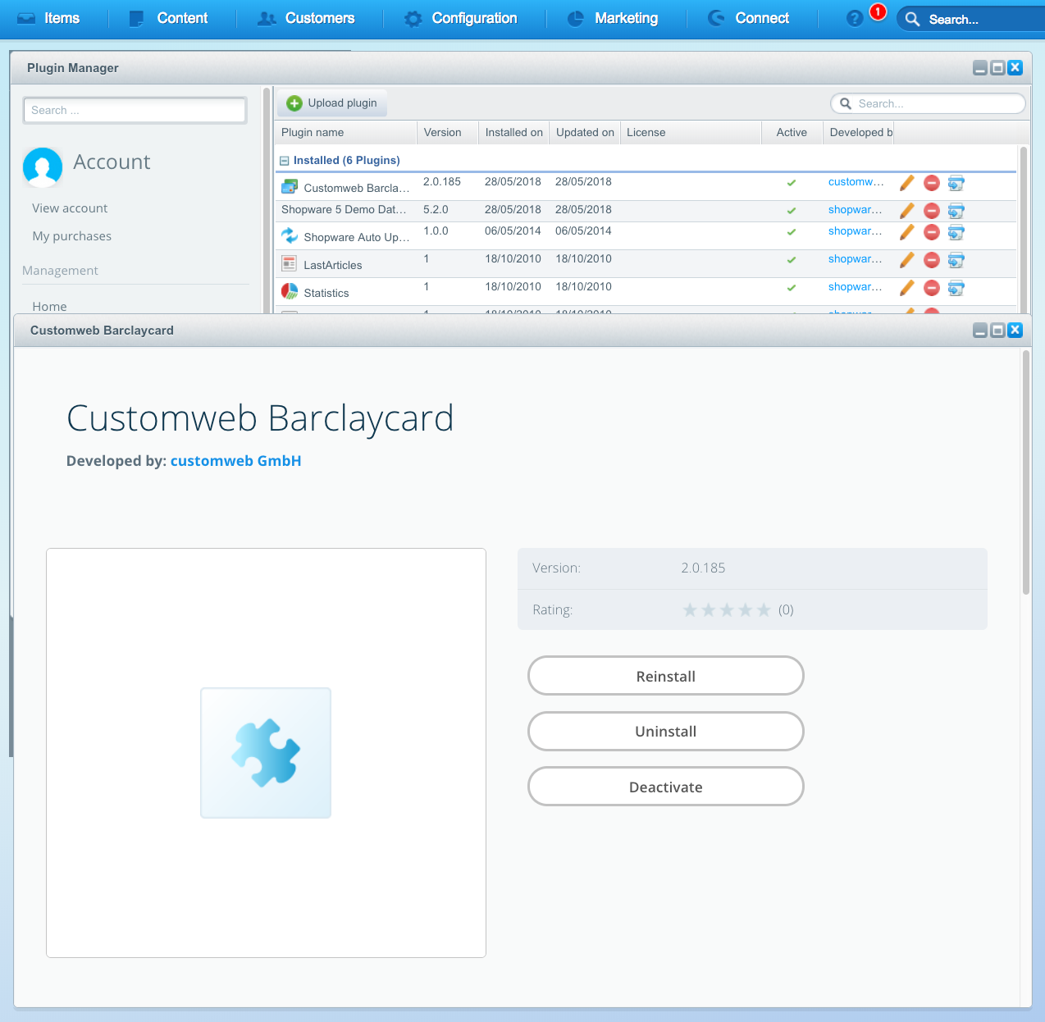Toggle active checkmark for Shopware 5 Demo Data
This screenshot has width=1045, height=1022.
point(792,211)
